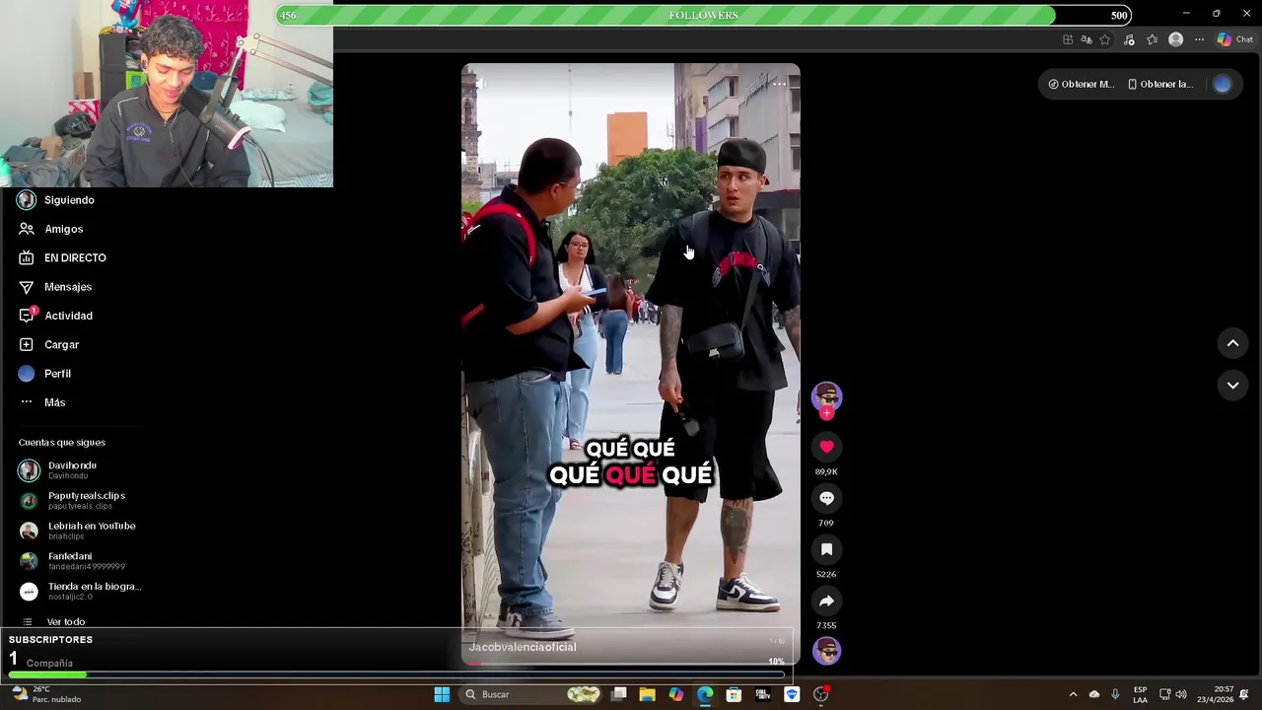This screenshot has width=1262, height=710.
Task: Open the spinning sound disc avatar
Action: (826, 651)
